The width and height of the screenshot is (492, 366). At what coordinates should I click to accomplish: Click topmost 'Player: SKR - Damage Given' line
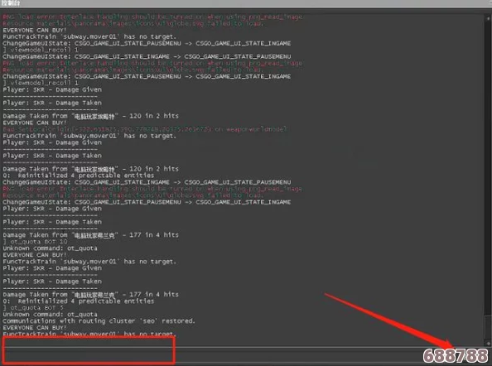[x=52, y=89]
